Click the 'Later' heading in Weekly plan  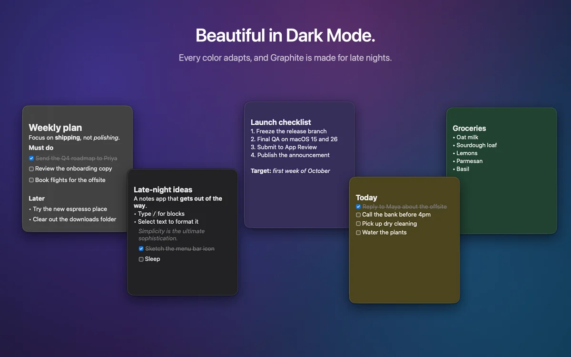[x=37, y=198]
